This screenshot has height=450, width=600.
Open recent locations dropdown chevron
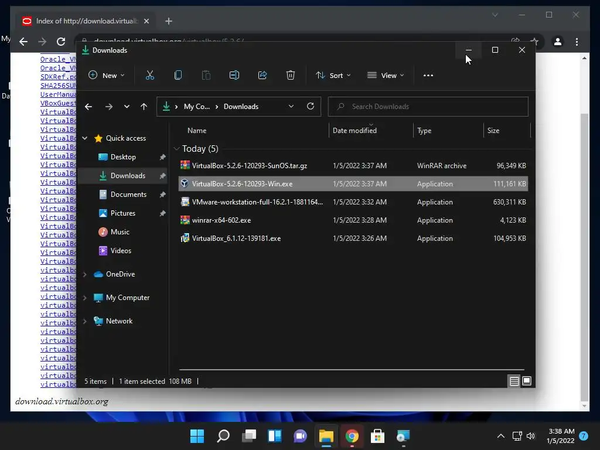(127, 107)
